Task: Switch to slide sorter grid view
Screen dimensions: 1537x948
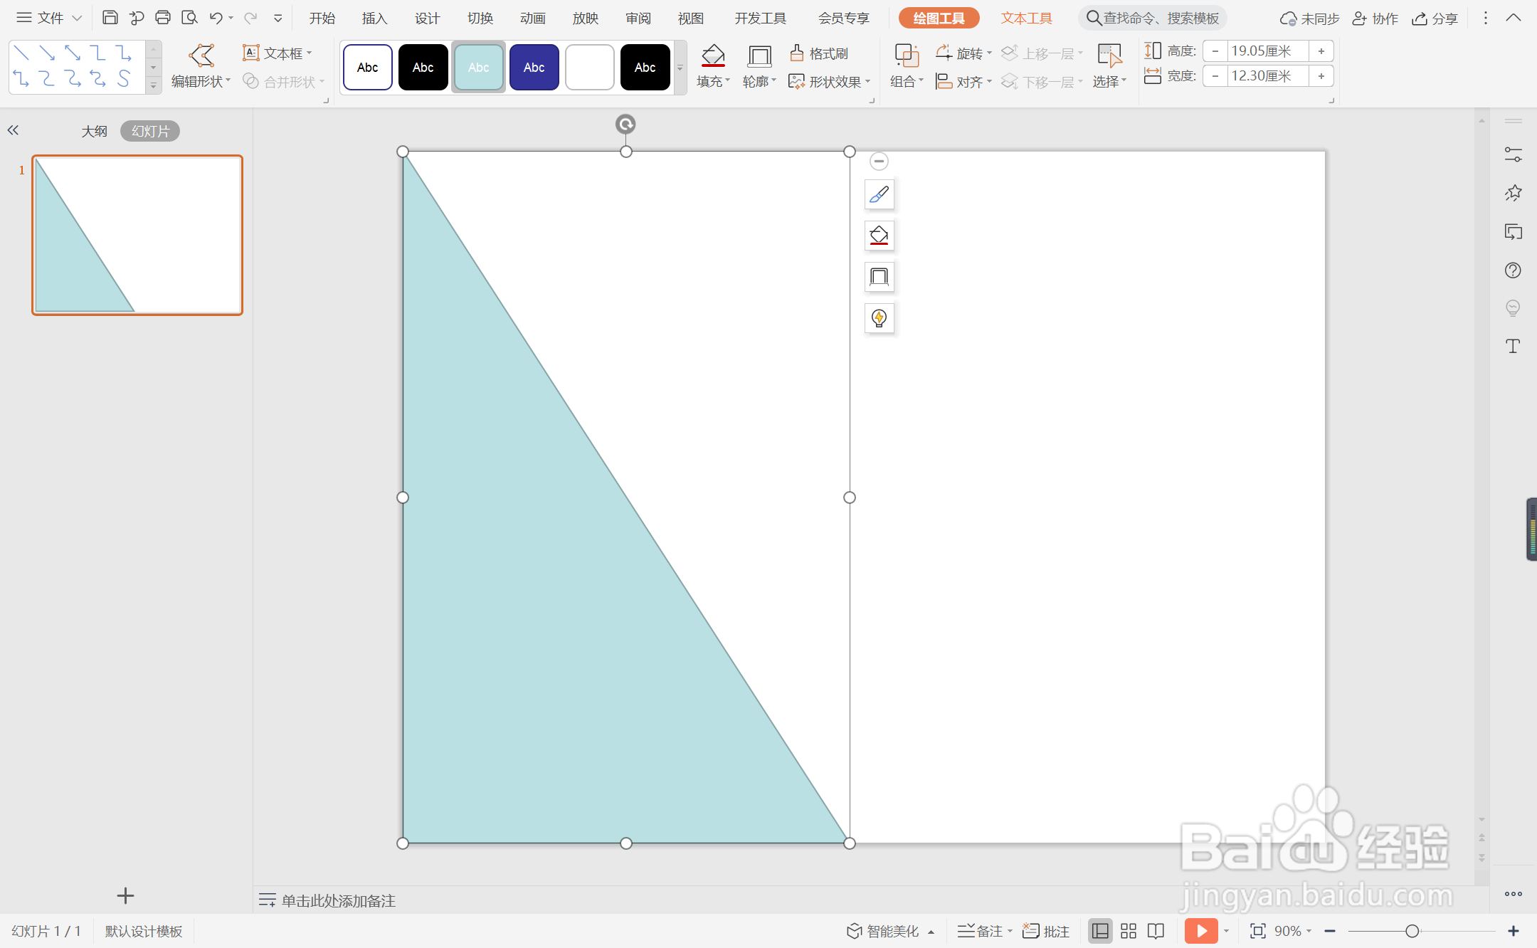Action: (1129, 931)
